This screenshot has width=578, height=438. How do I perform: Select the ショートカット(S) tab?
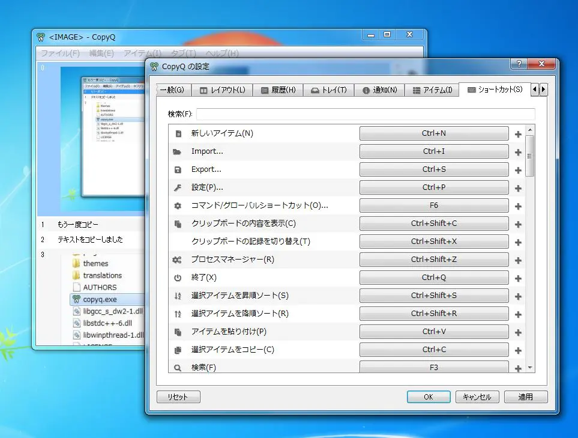click(x=495, y=90)
